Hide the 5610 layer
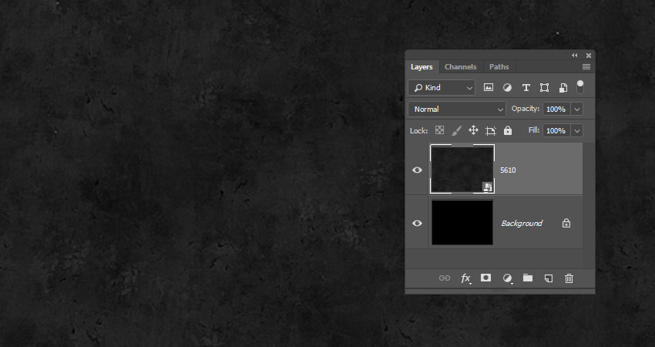Viewport: 655px width, 347px height. click(x=418, y=170)
